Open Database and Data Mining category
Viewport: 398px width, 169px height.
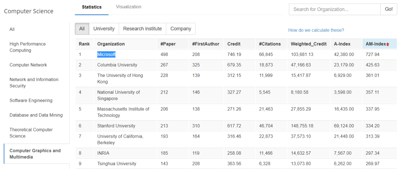coord(36,115)
